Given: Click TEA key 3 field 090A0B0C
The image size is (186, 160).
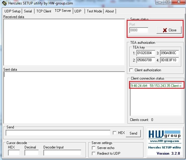Looking at the screenshot, I should 169,53.
